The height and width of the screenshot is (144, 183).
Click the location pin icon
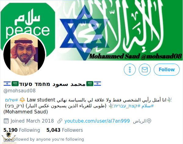(149, 121)
